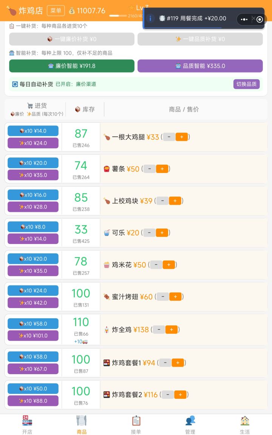Tap the info icon on notification
272x435 pixels.
coord(150,19)
